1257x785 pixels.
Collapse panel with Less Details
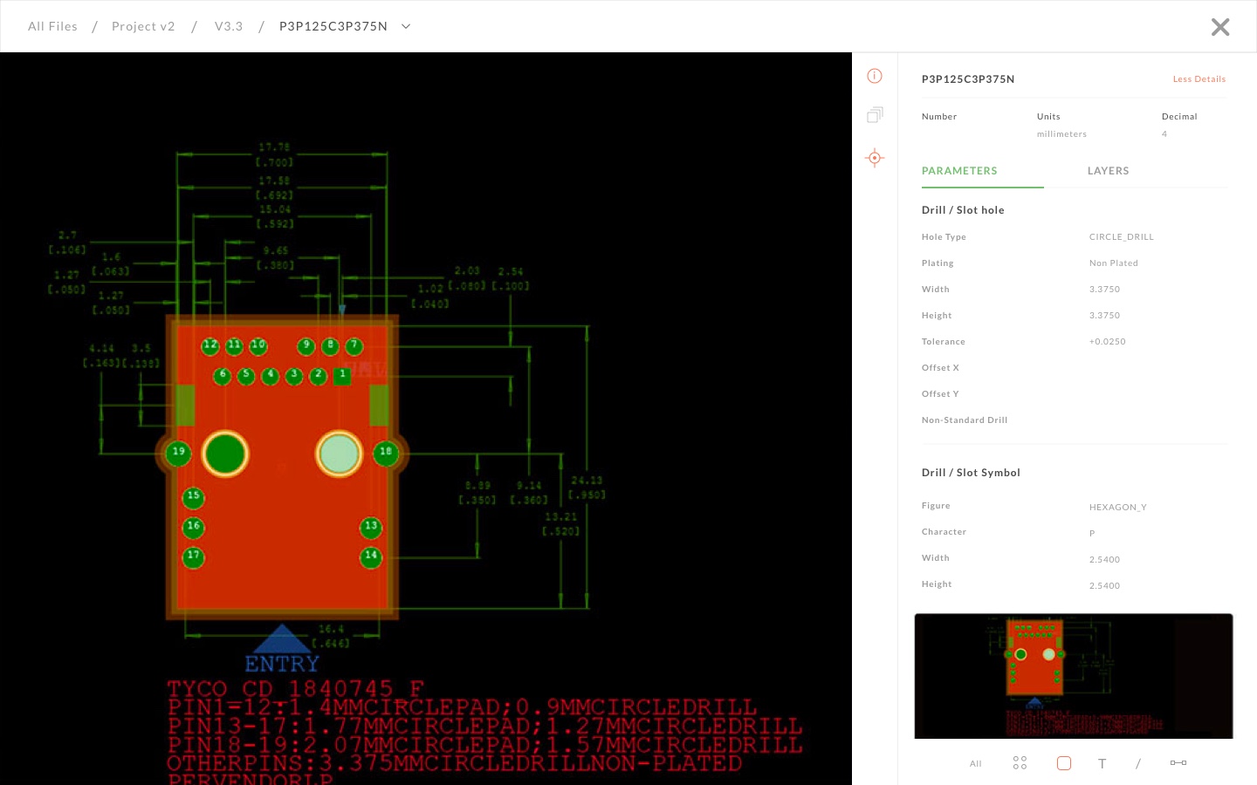click(1199, 79)
